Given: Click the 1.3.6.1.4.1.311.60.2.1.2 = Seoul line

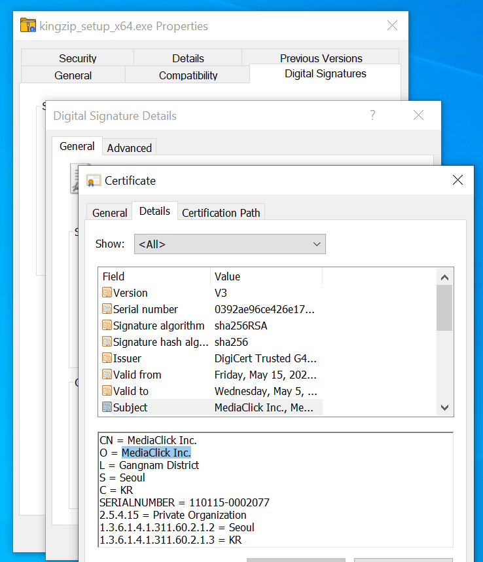Looking at the screenshot, I should tap(177, 527).
